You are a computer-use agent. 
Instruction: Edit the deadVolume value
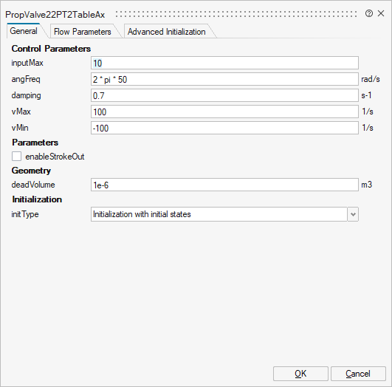pos(224,185)
